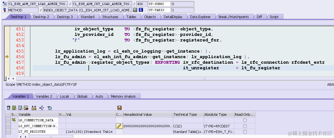The width and height of the screenshot is (334, 138).
Task: Select row marker for LR_CONNECTION_DATA
Action: pyautogui.click(x=8, y=120)
